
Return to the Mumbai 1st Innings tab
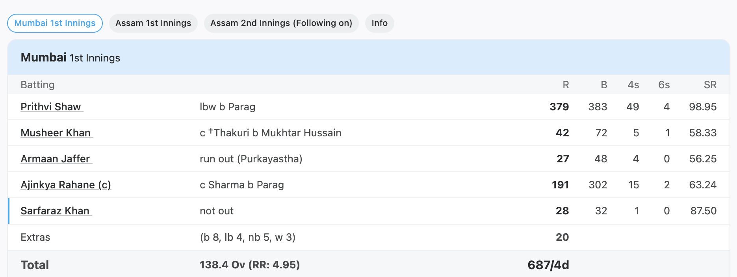point(54,23)
